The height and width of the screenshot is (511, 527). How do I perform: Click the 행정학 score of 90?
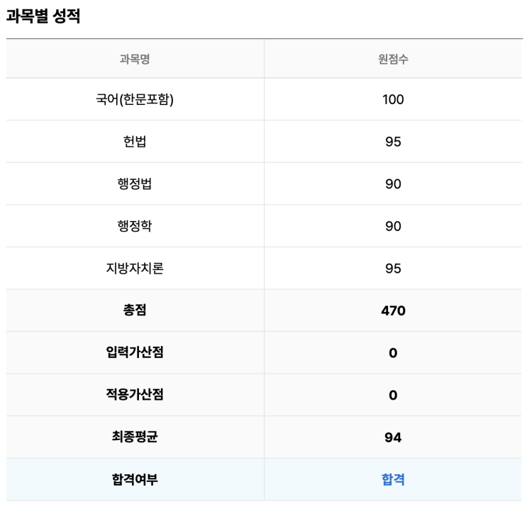point(393,226)
